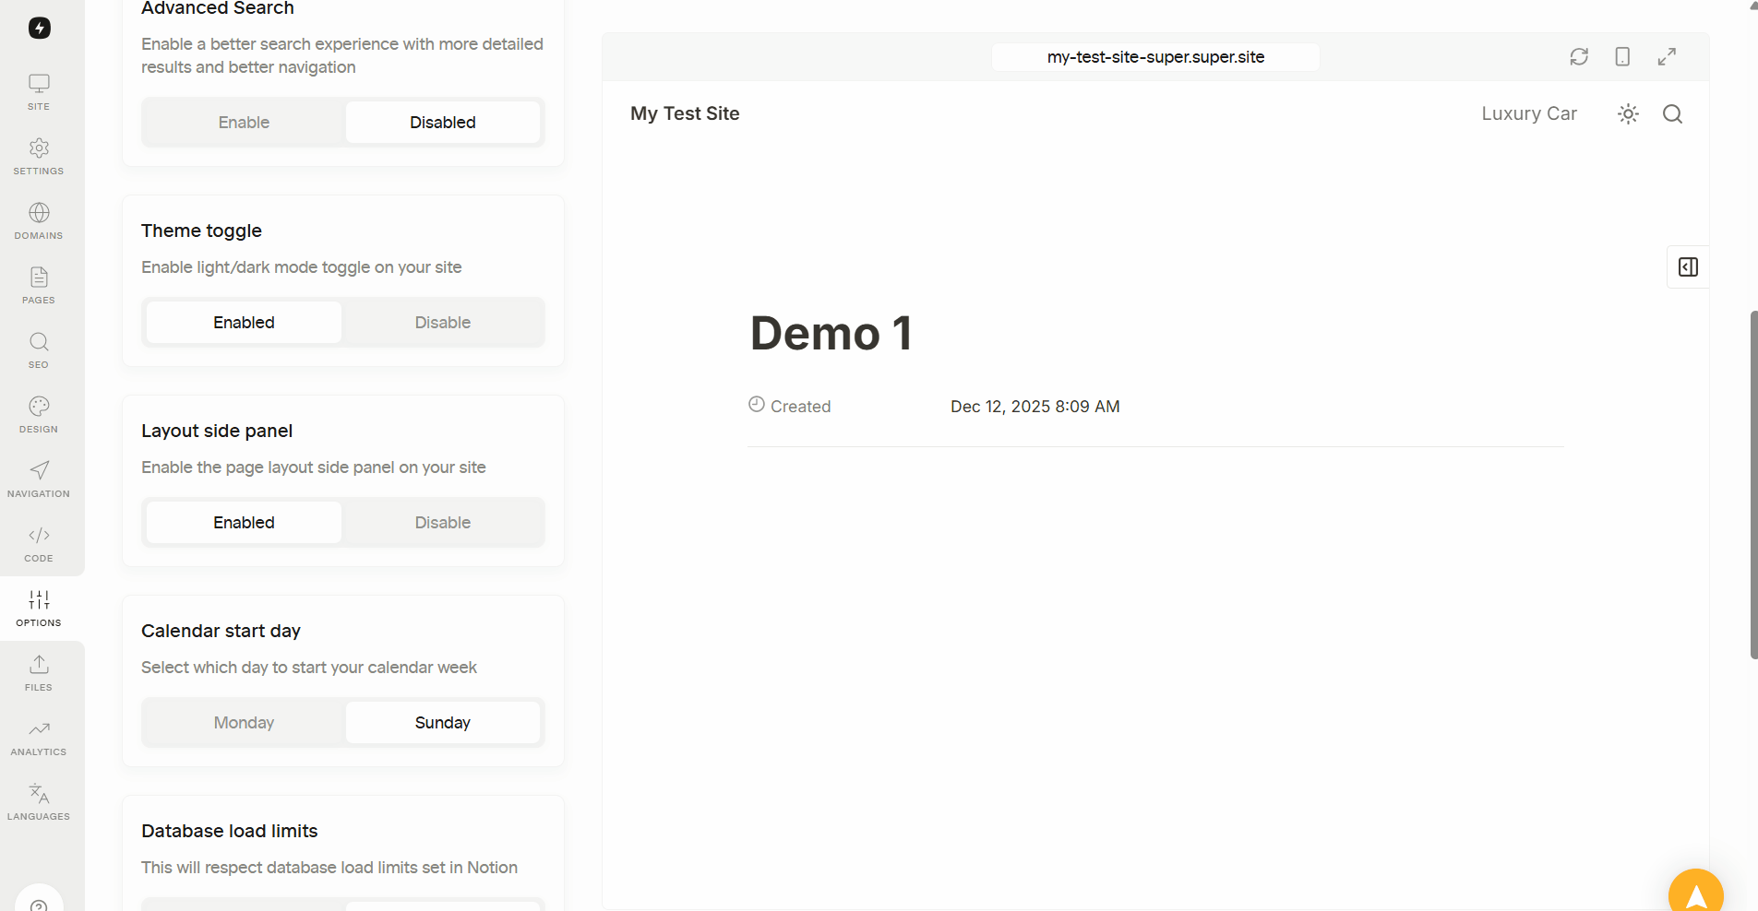Click the preview URL address field
The height and width of the screenshot is (911, 1758).
click(x=1155, y=56)
